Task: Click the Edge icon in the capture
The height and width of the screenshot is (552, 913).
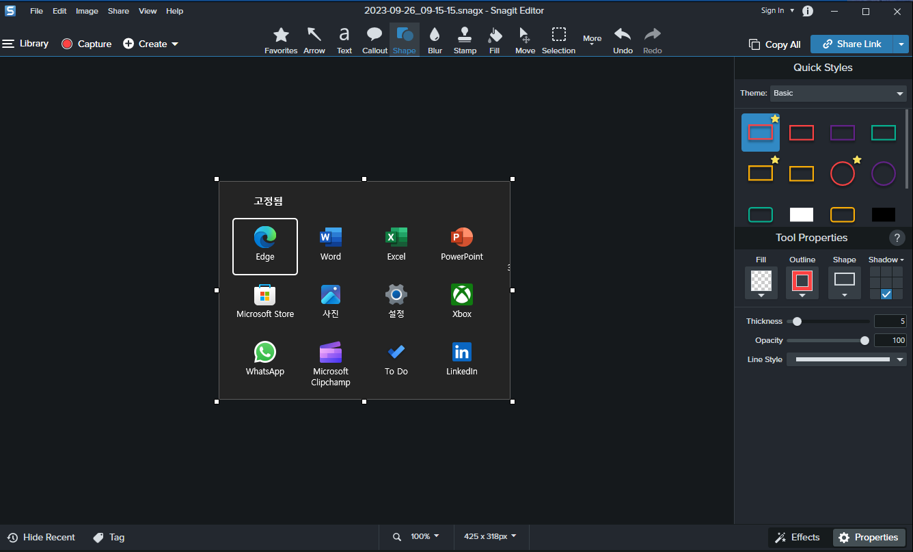Action: click(265, 238)
